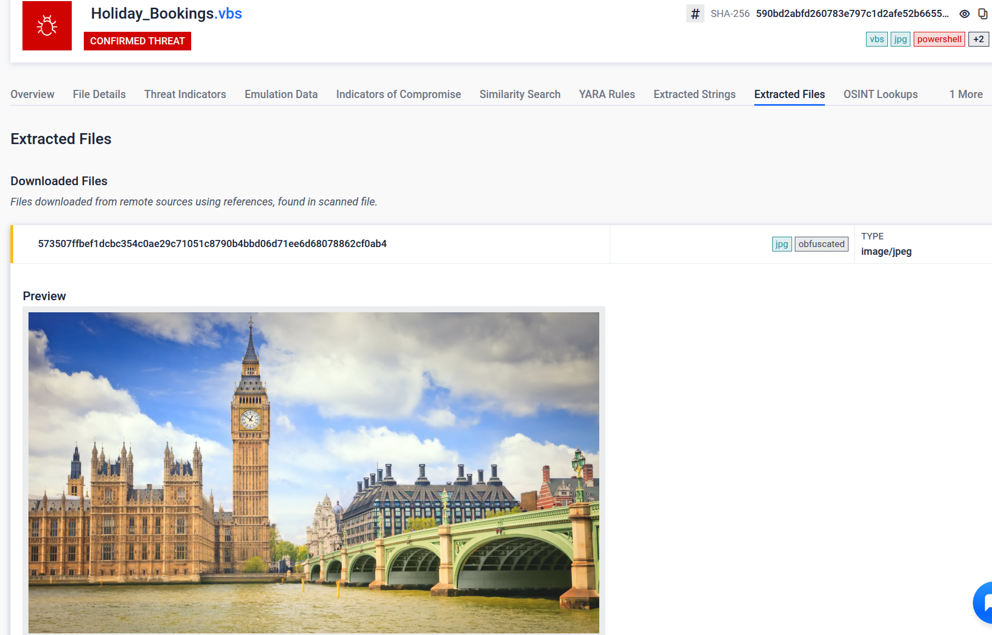Click the red malware bug icon
The image size is (992, 635).
pyautogui.click(x=47, y=26)
